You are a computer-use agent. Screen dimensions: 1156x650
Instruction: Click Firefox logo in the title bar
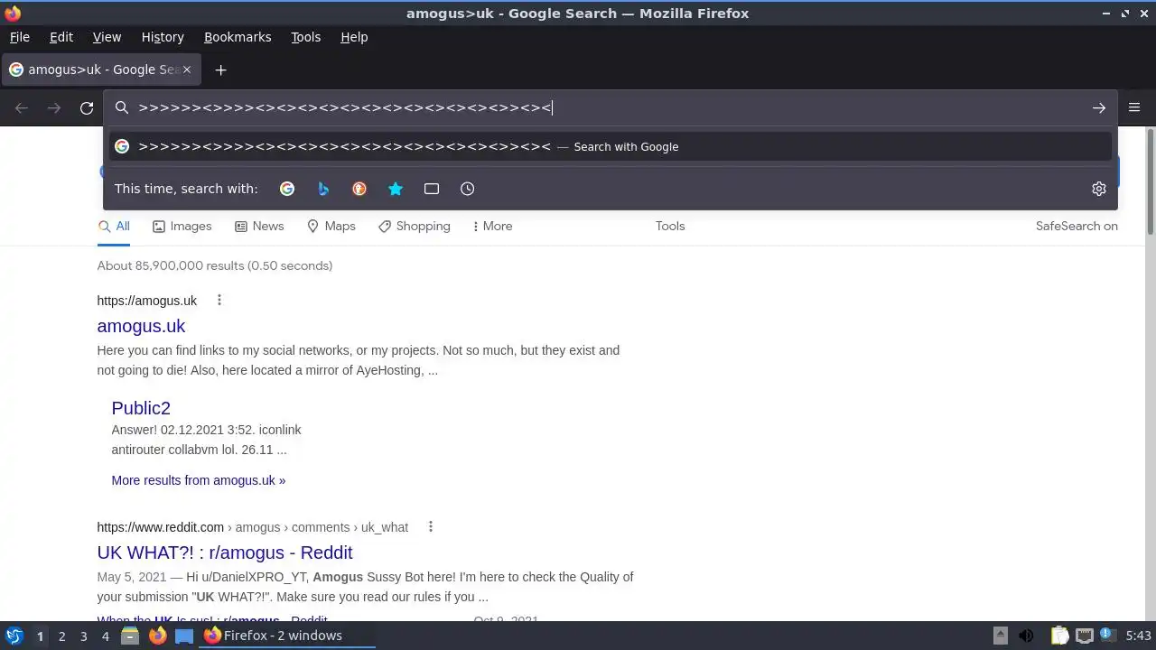[x=13, y=13]
